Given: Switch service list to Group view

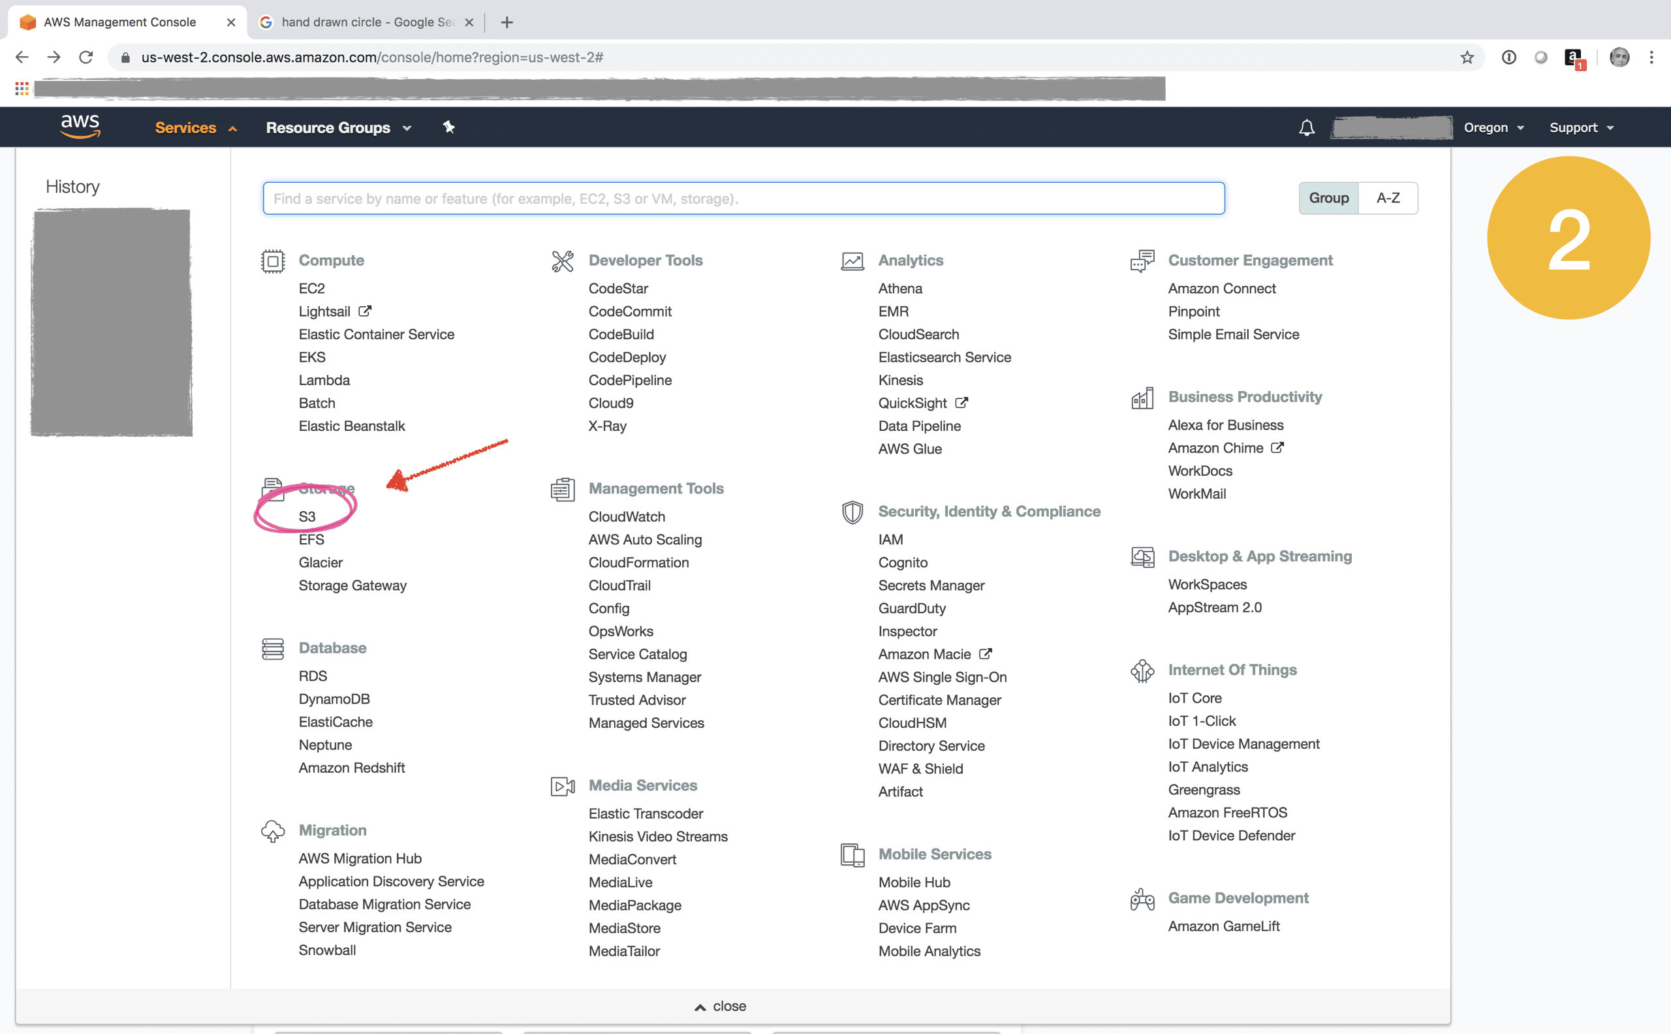Looking at the screenshot, I should pyautogui.click(x=1328, y=198).
